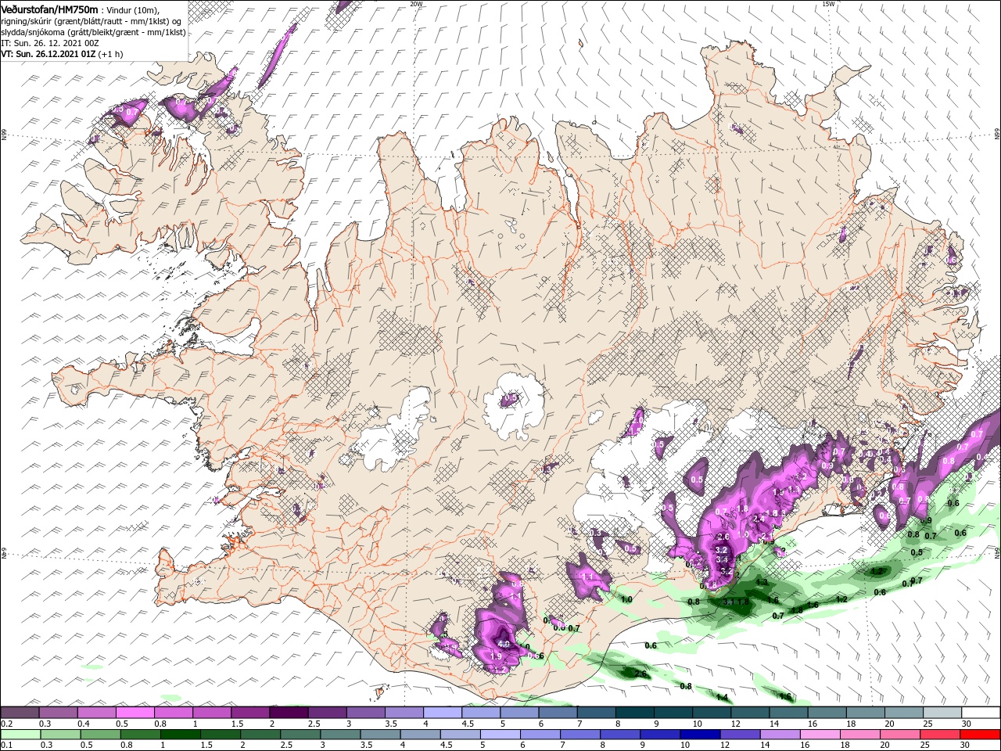Click the 'VT: Sun. 26.12.2021 01Z (+1 h)' line
This screenshot has width=1001, height=751.
click(62, 54)
